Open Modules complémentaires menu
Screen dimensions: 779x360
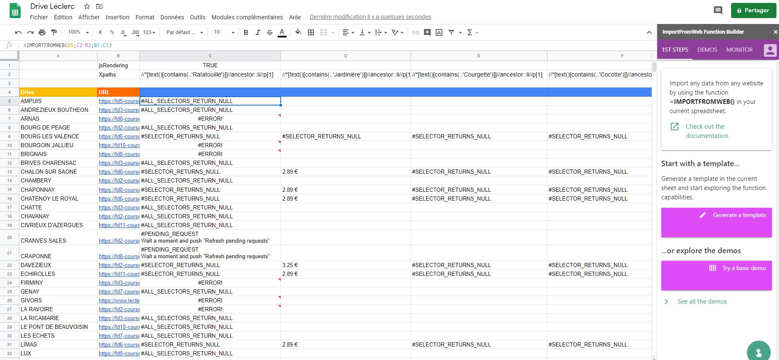247,17
